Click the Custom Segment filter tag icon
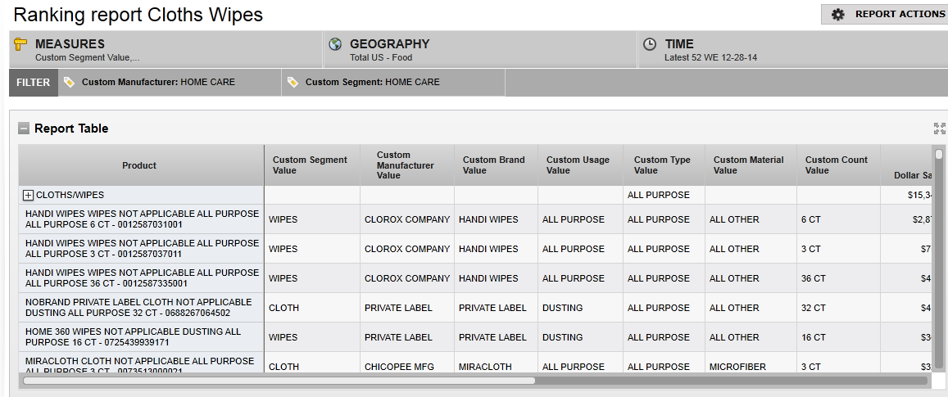948x397 pixels. tap(294, 82)
